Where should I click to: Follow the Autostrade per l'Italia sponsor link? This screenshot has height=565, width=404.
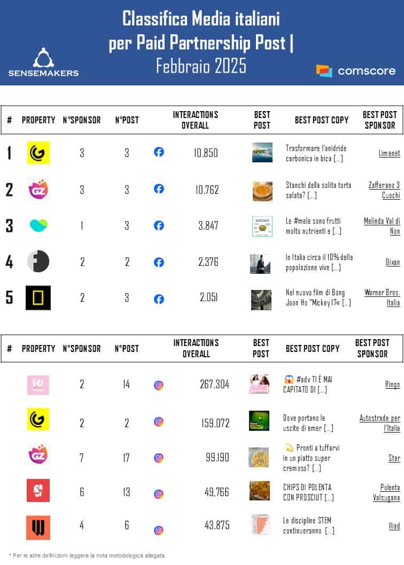tap(379, 422)
